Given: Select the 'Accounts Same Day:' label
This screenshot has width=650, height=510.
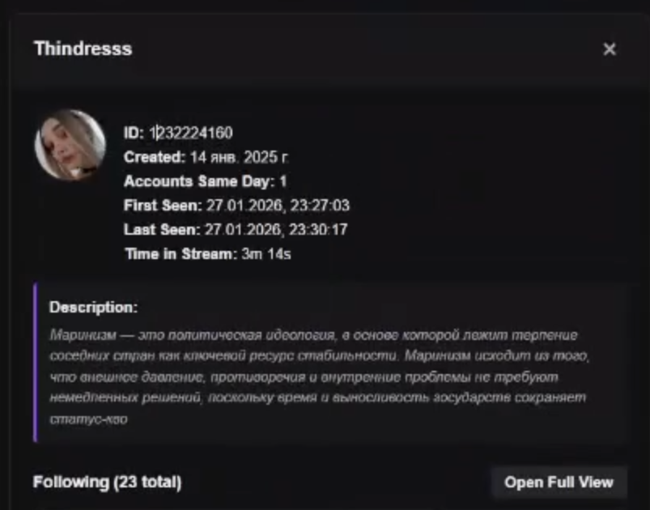Looking at the screenshot, I should (199, 181).
